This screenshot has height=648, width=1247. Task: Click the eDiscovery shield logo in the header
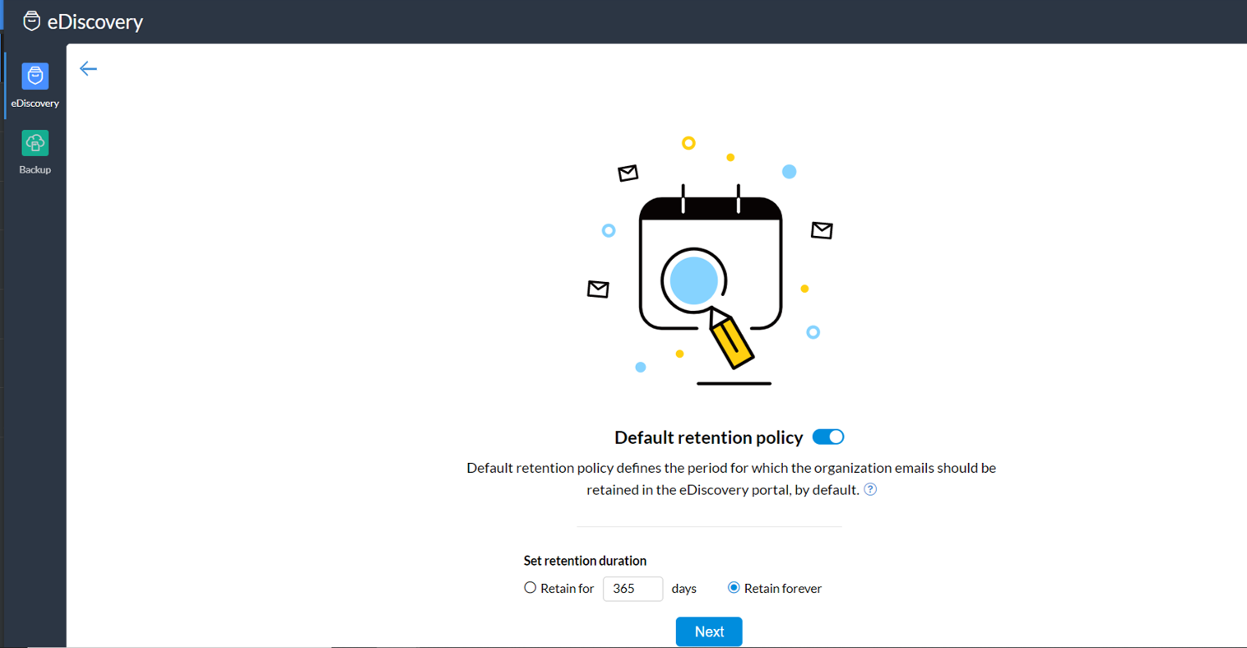coord(31,21)
